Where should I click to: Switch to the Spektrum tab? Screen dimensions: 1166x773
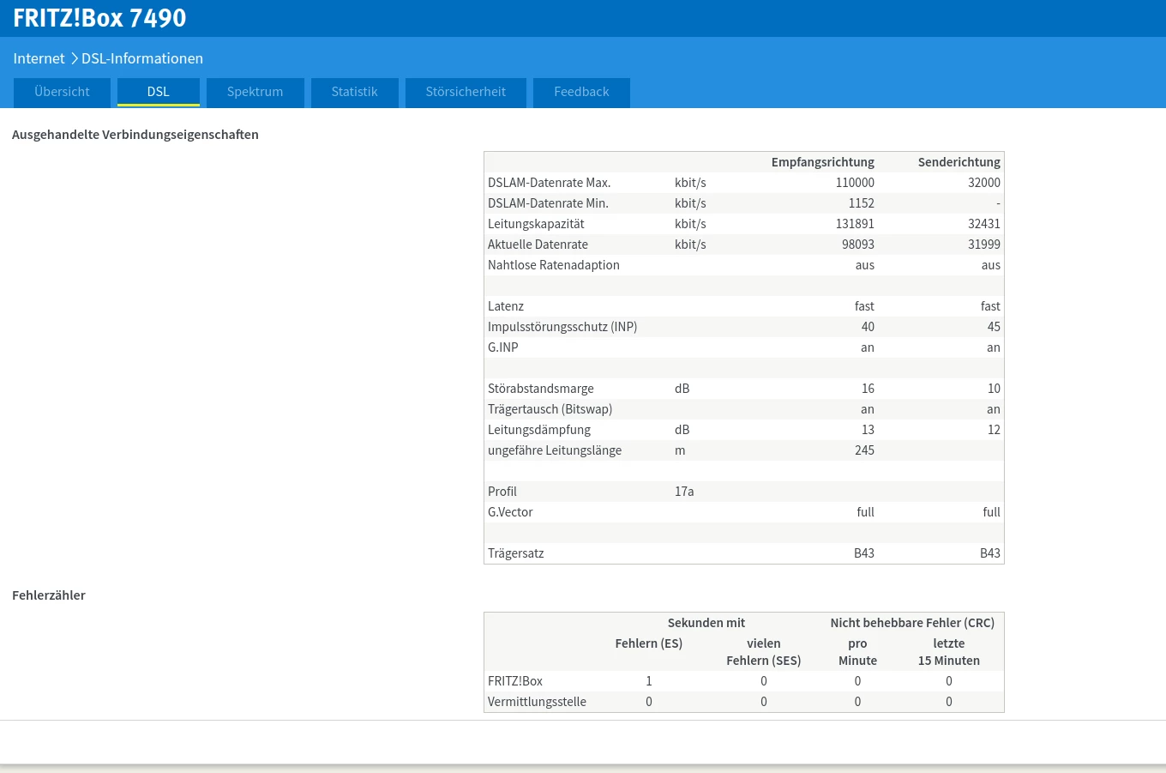point(255,92)
